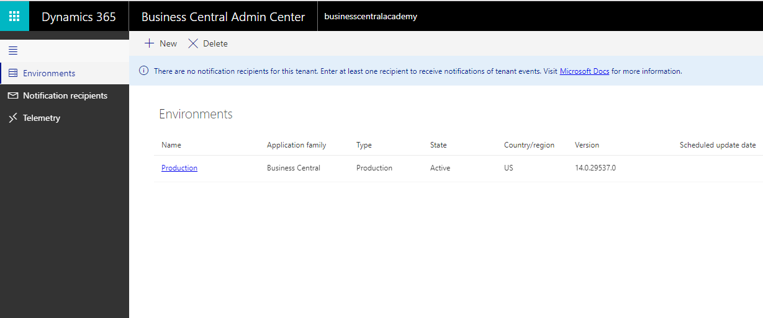Screen dimensions: 763x318
Task: Click the State column header
Action: pyautogui.click(x=438, y=145)
